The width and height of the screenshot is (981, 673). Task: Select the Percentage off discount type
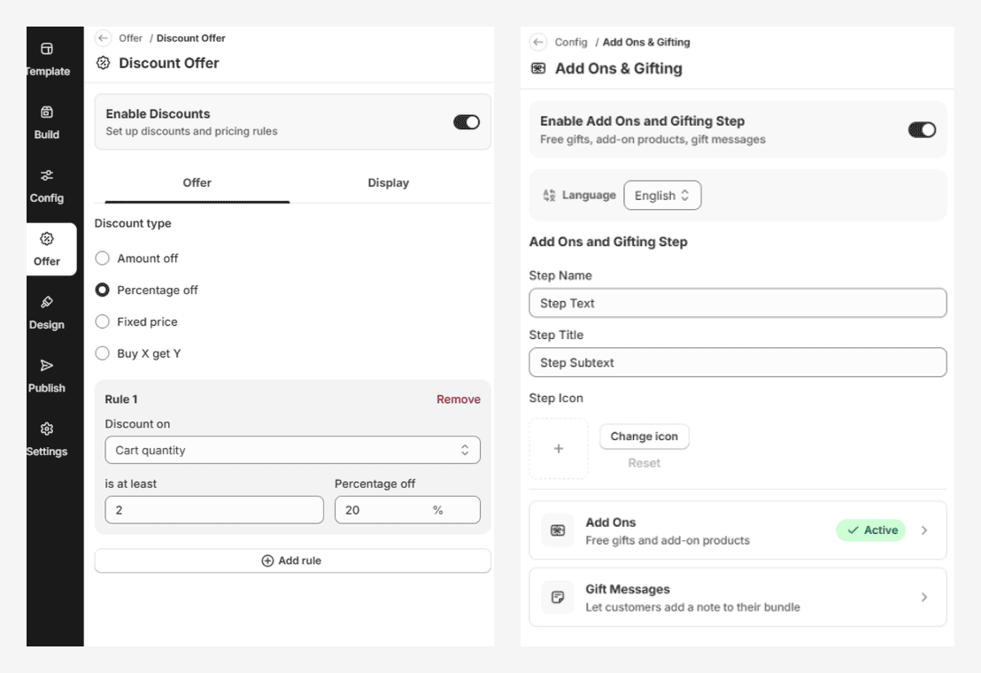tap(102, 290)
